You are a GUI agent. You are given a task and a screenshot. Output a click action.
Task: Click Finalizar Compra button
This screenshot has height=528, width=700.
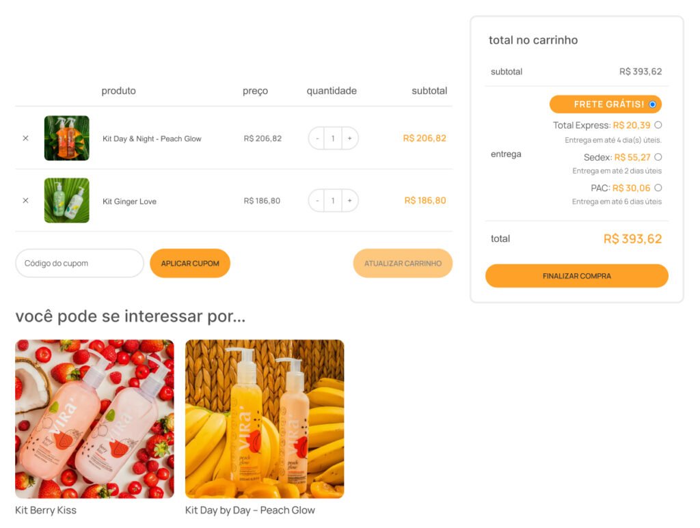(x=577, y=275)
